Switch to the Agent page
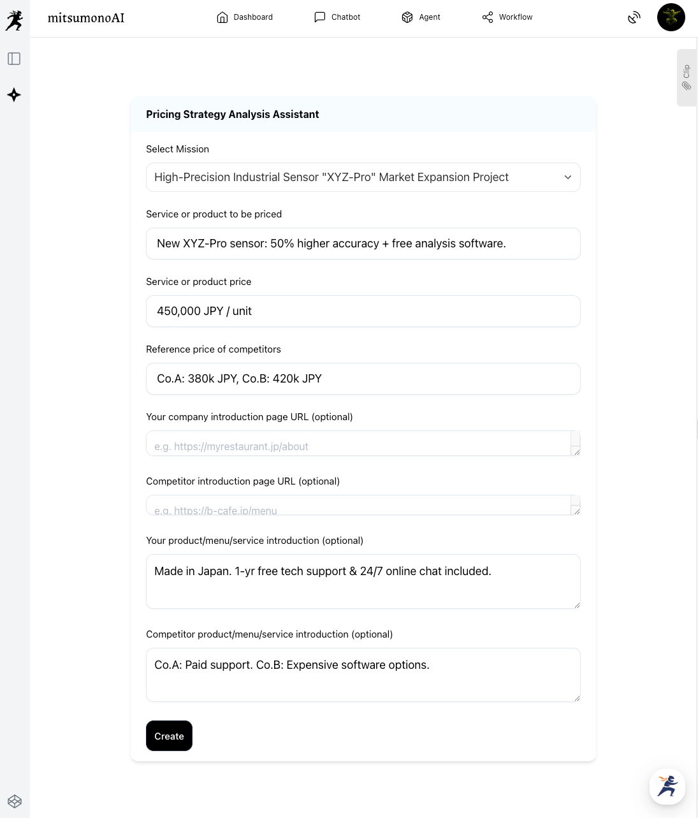 tap(421, 17)
